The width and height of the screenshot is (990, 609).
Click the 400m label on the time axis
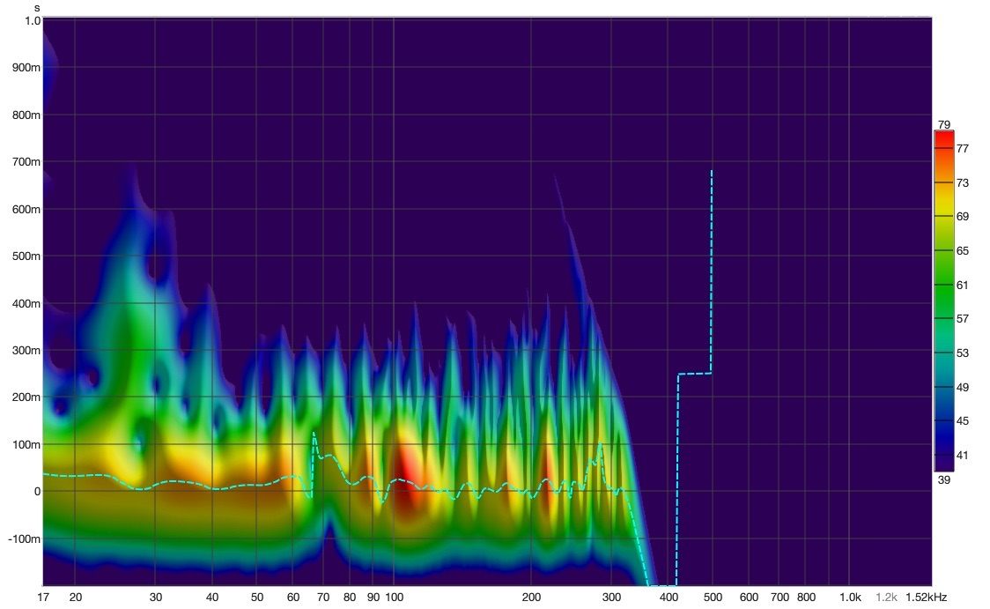click(26, 304)
